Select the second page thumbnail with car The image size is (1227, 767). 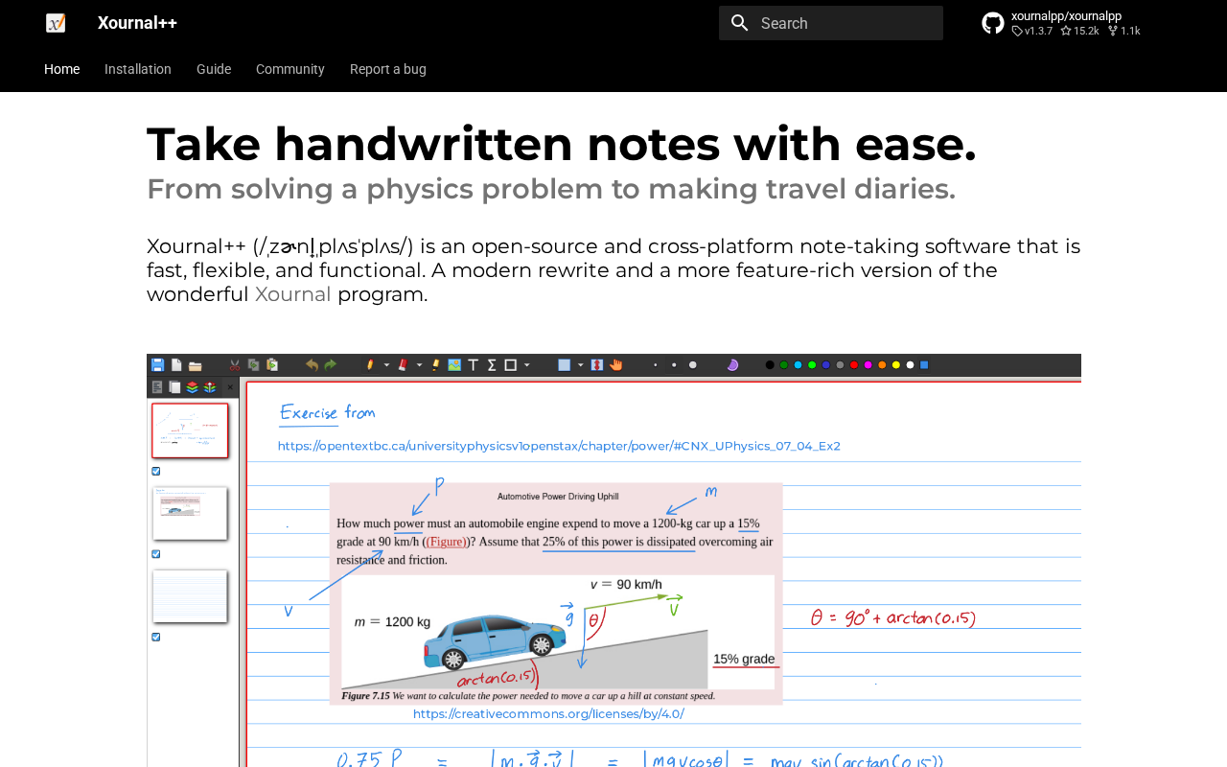190,513
